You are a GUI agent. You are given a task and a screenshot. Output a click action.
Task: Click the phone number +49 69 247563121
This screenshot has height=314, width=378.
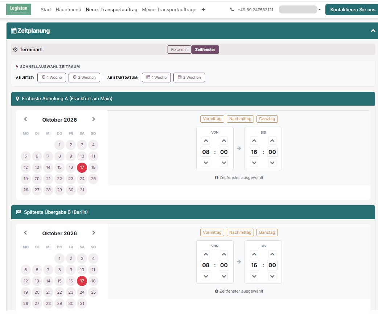point(255,10)
